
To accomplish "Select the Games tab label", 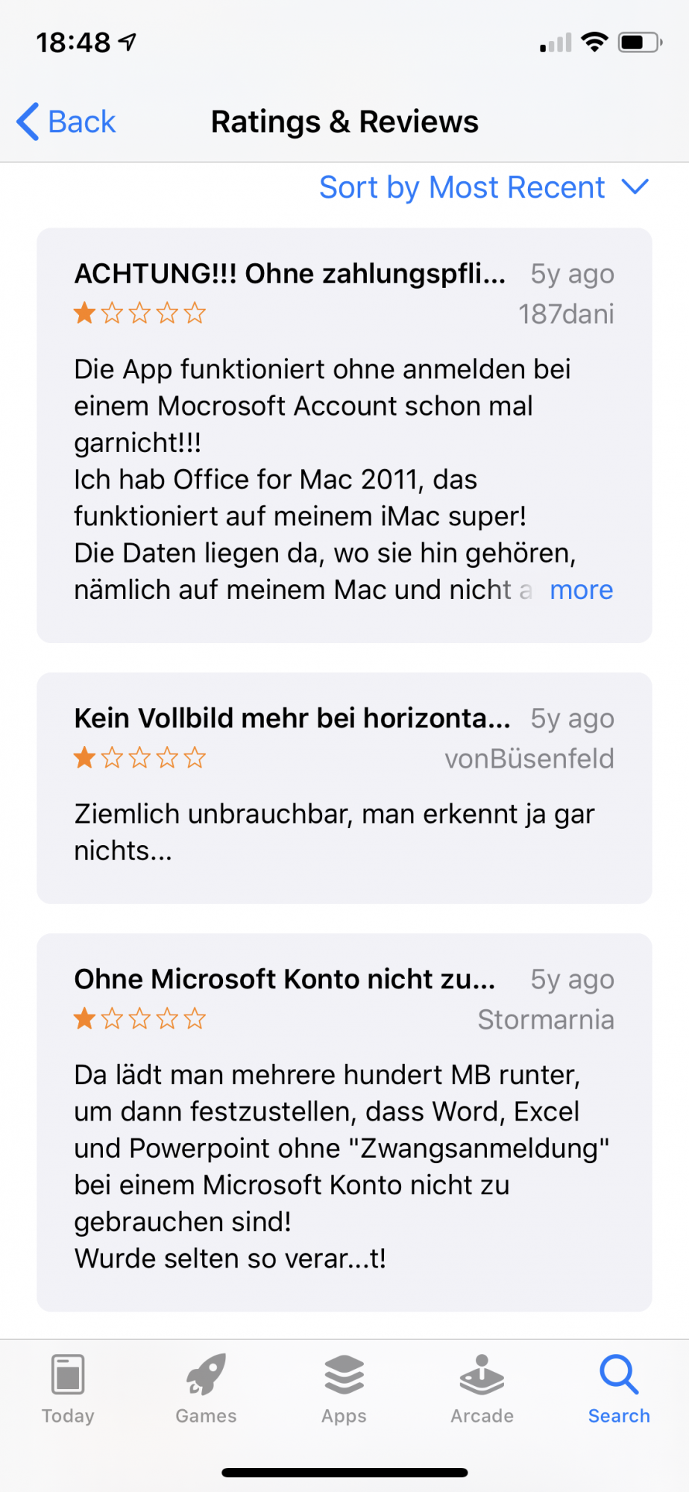I will click(206, 1416).
